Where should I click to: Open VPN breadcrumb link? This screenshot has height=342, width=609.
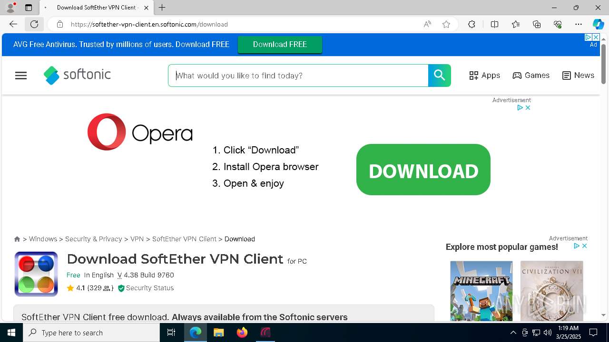click(x=137, y=239)
